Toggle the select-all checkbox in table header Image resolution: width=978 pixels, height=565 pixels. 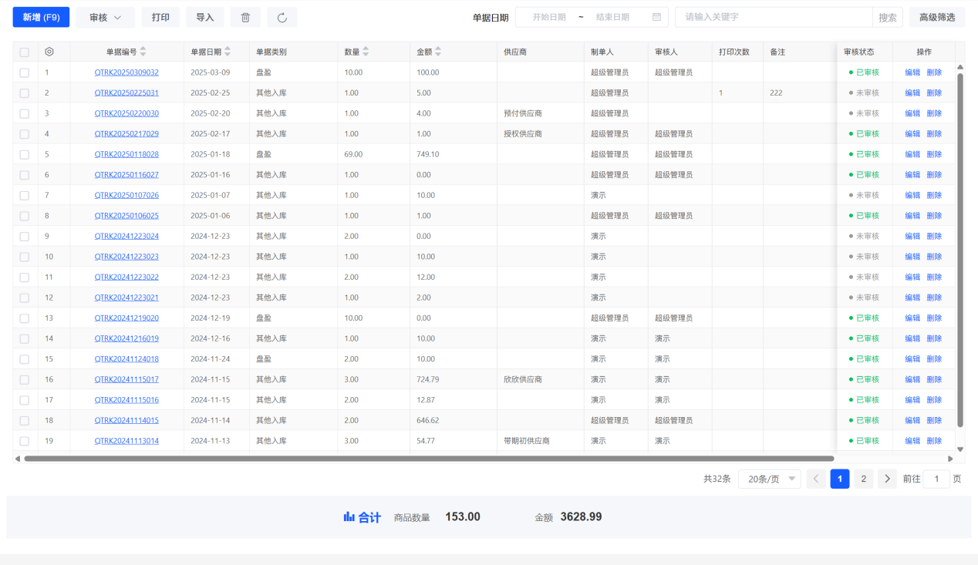[25, 52]
